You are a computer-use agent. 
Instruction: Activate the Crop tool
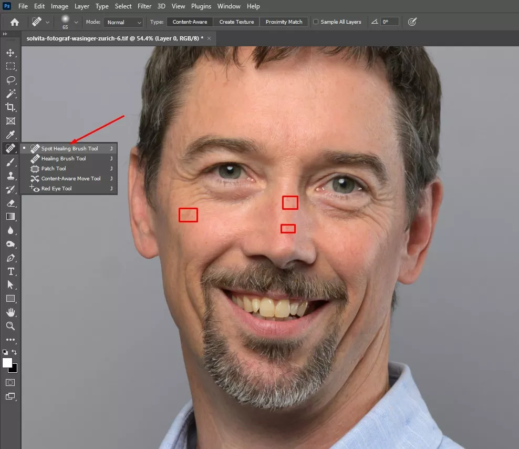click(10, 107)
